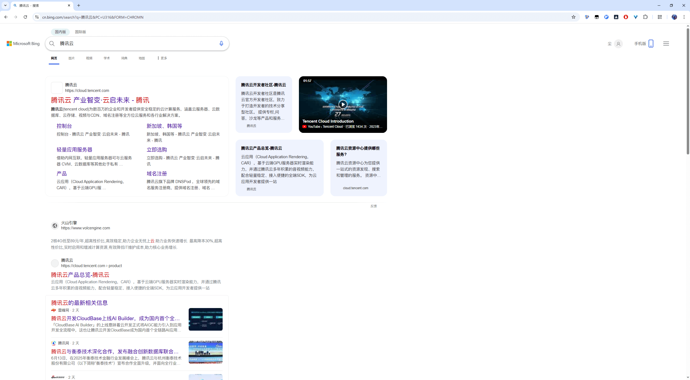This screenshot has width=690, height=380.
Task: Click CloudBase news thumbnail image
Action: (206, 319)
